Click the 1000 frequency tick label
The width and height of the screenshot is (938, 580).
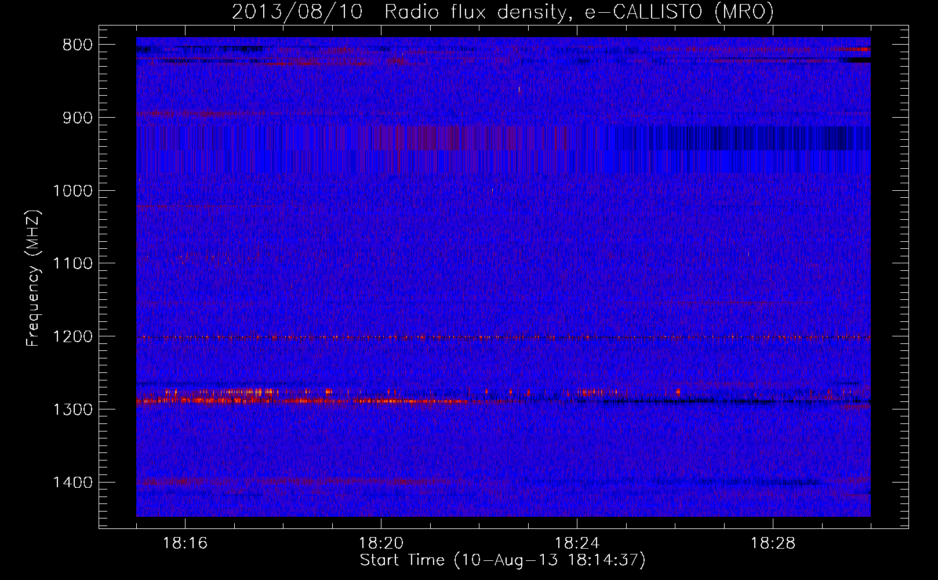[72, 191]
